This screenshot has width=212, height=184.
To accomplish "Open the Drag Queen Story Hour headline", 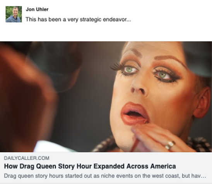I will coord(90,166).
